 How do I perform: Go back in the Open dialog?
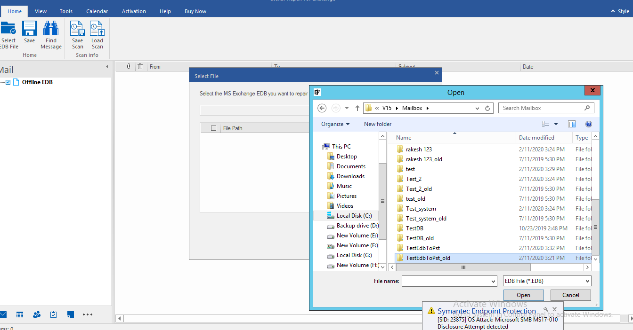[322, 108]
